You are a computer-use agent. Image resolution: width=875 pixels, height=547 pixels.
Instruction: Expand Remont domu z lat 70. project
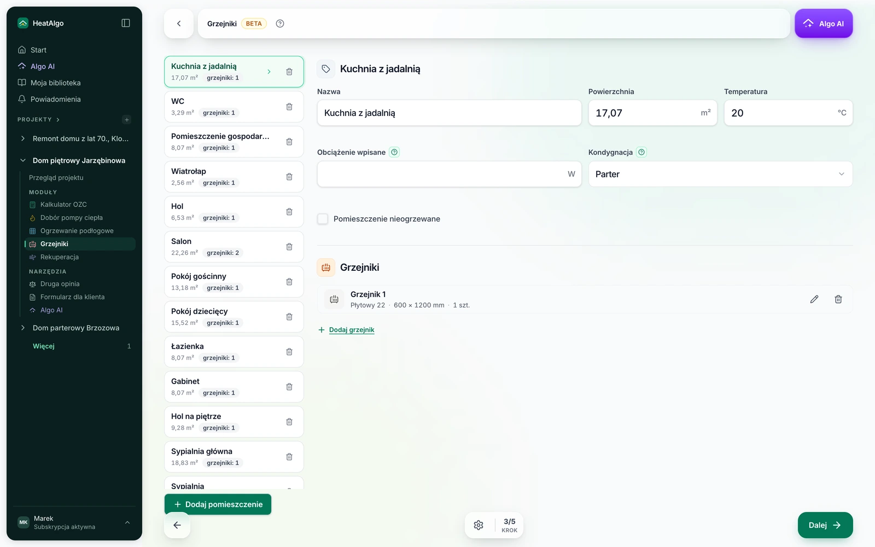23,138
